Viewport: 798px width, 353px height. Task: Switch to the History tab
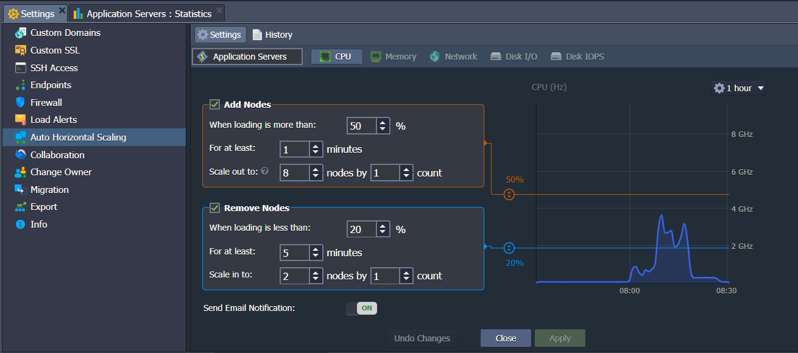(272, 35)
